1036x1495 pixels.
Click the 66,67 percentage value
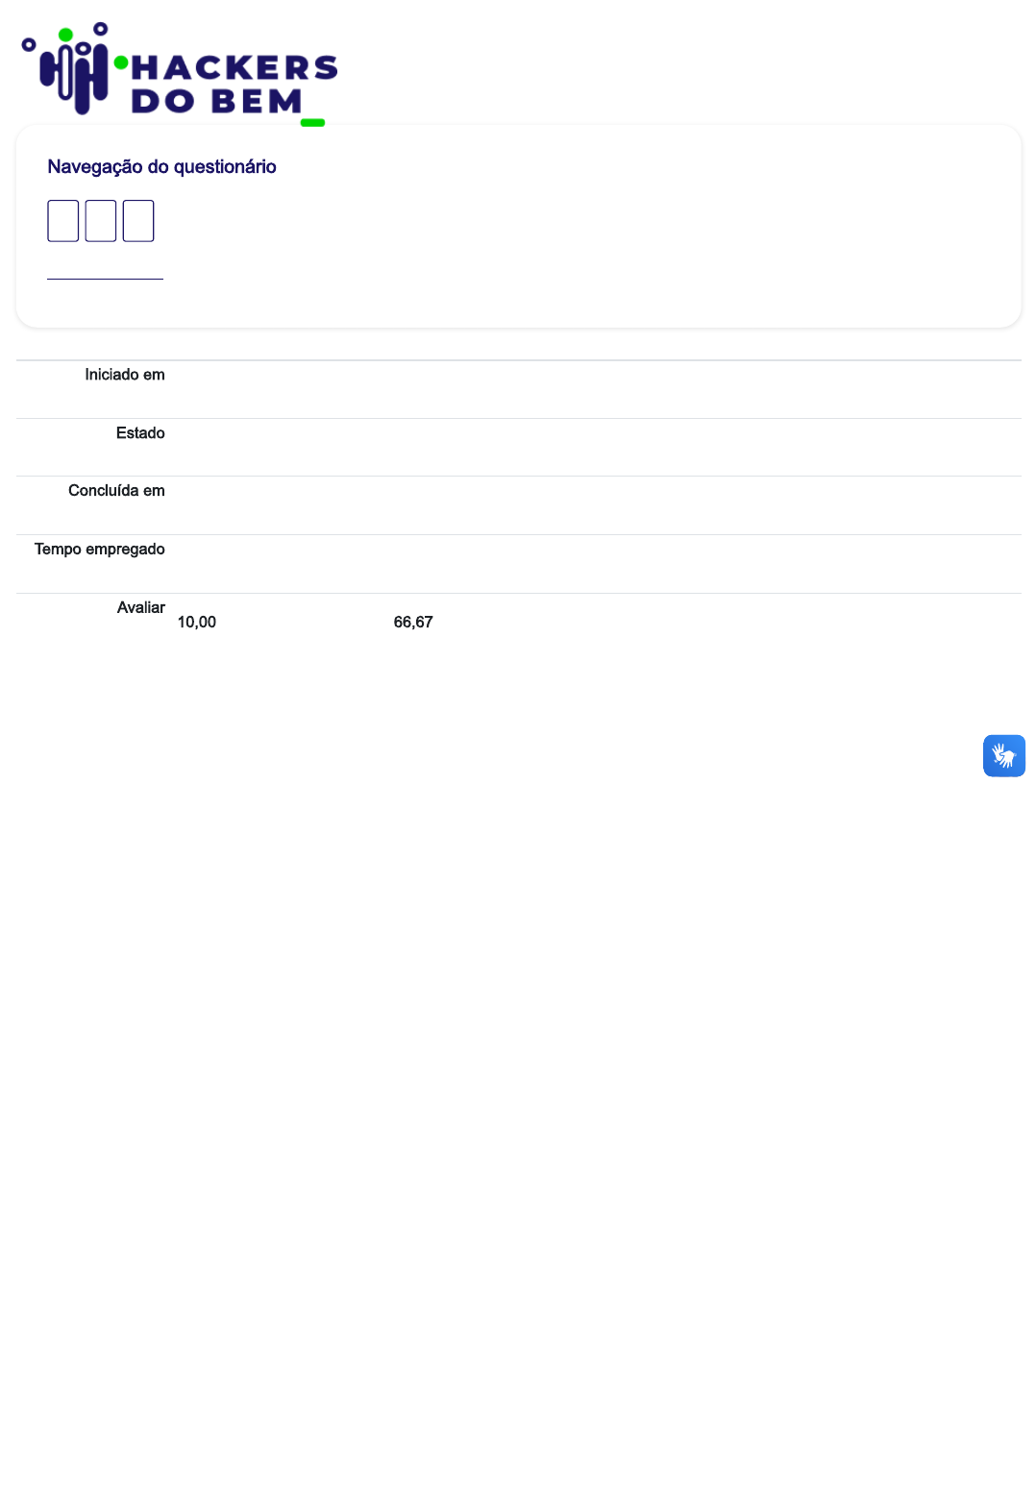pyautogui.click(x=413, y=622)
